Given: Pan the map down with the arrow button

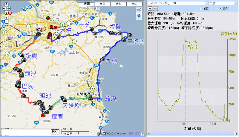Looking at the screenshot, I should 6,13.
